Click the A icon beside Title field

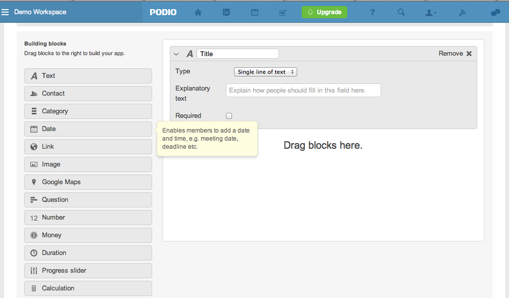[x=190, y=54]
